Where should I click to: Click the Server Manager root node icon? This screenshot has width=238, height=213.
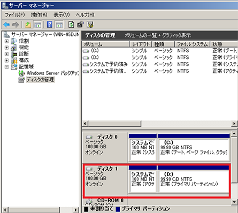coord(6,35)
